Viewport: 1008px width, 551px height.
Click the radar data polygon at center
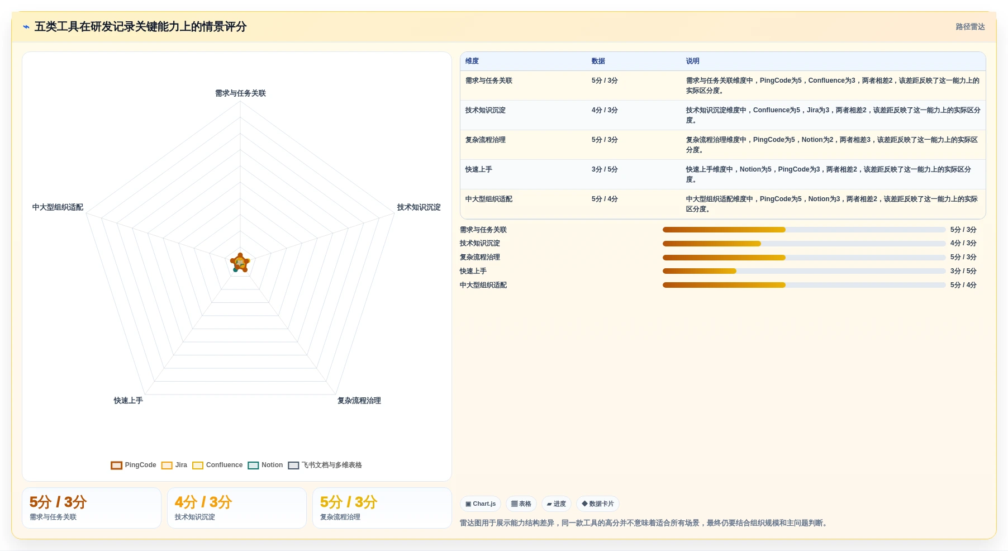coord(240,263)
